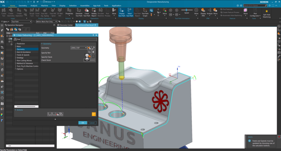Click the hide-details arrow above the OK button
This screenshot has width=281, height=151.
click(55, 119)
